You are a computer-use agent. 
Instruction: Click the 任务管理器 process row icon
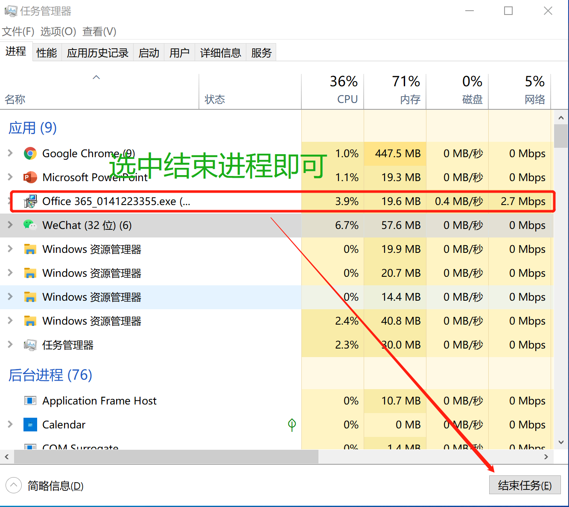[30, 345]
